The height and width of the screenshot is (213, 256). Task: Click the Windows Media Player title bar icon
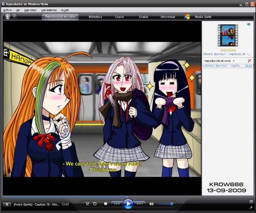3,4
